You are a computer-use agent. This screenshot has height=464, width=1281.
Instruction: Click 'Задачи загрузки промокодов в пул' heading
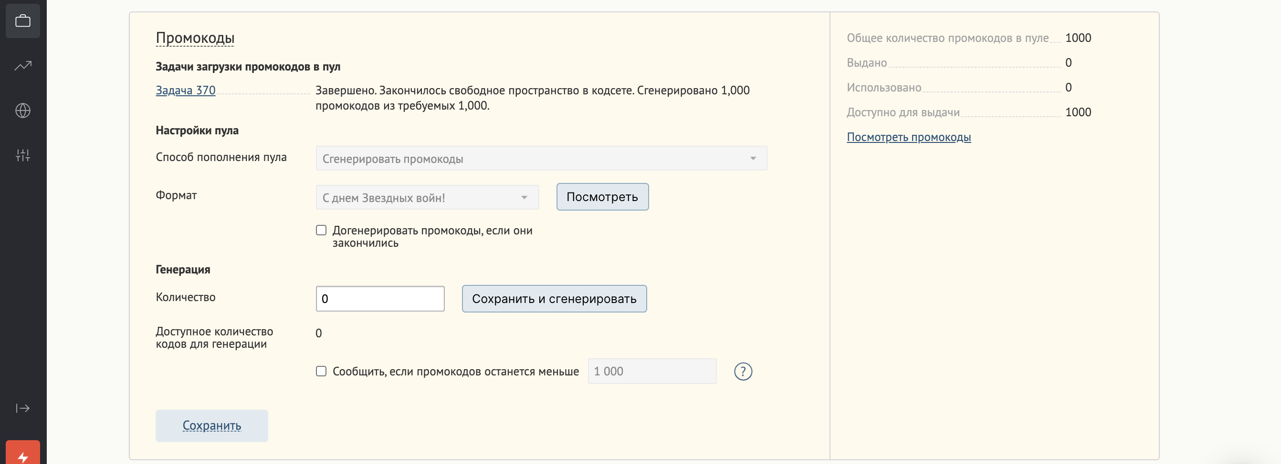click(x=248, y=67)
